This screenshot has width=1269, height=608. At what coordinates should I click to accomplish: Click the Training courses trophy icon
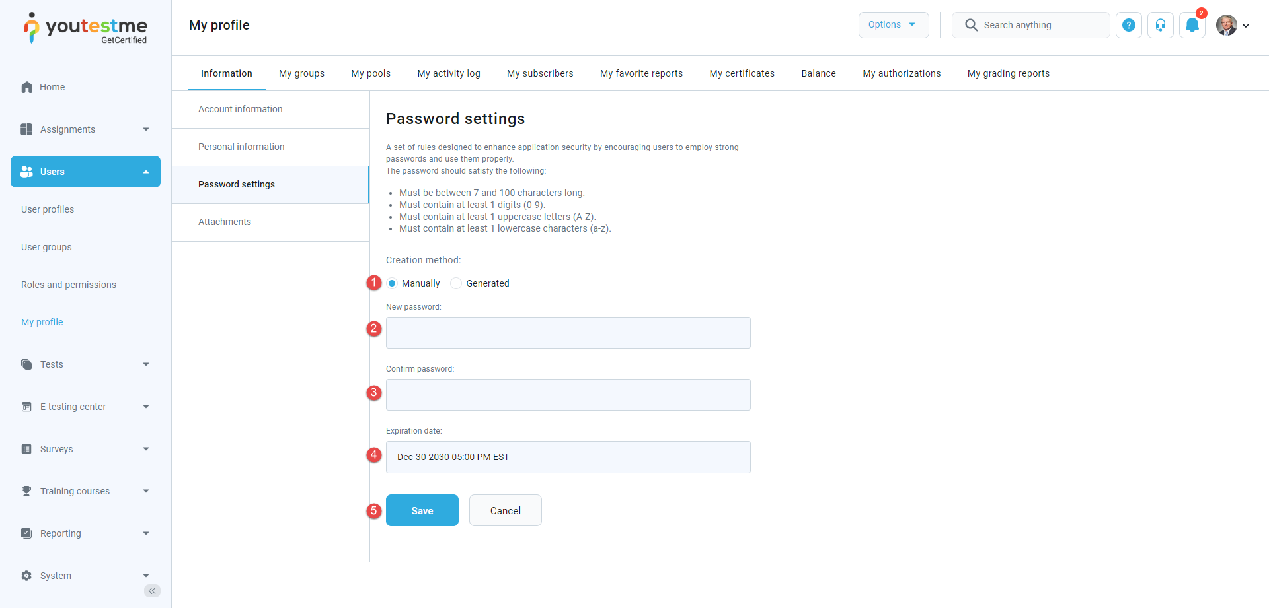(26, 491)
